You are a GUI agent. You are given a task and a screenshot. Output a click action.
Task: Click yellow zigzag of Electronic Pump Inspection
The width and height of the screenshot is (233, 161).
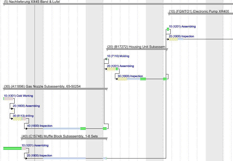coord(173,39)
